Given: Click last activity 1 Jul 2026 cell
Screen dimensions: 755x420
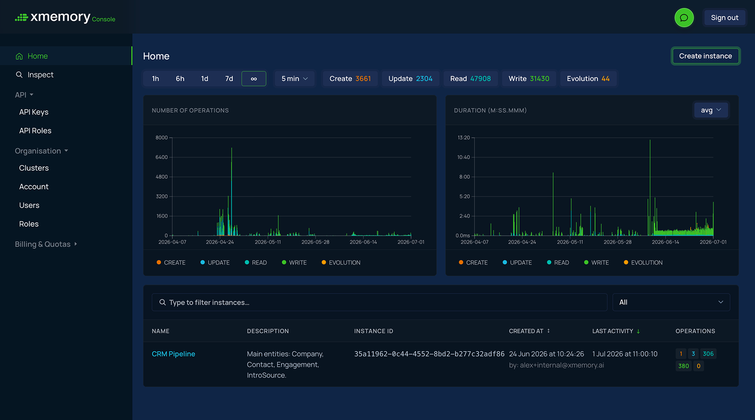Looking at the screenshot, I should 625,354.
